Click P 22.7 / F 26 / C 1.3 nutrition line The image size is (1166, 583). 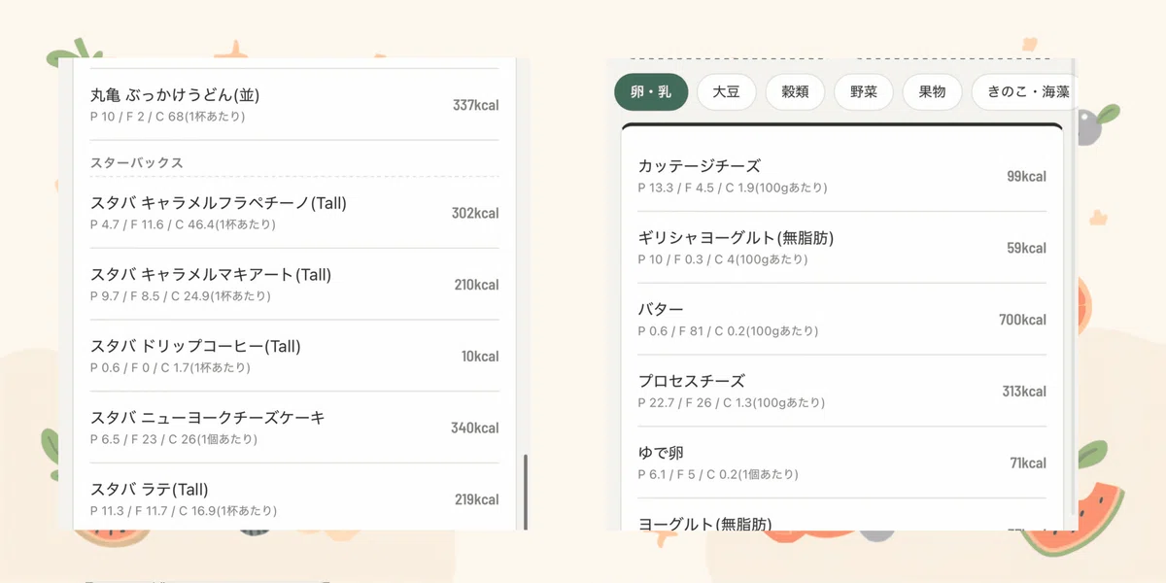tap(732, 403)
